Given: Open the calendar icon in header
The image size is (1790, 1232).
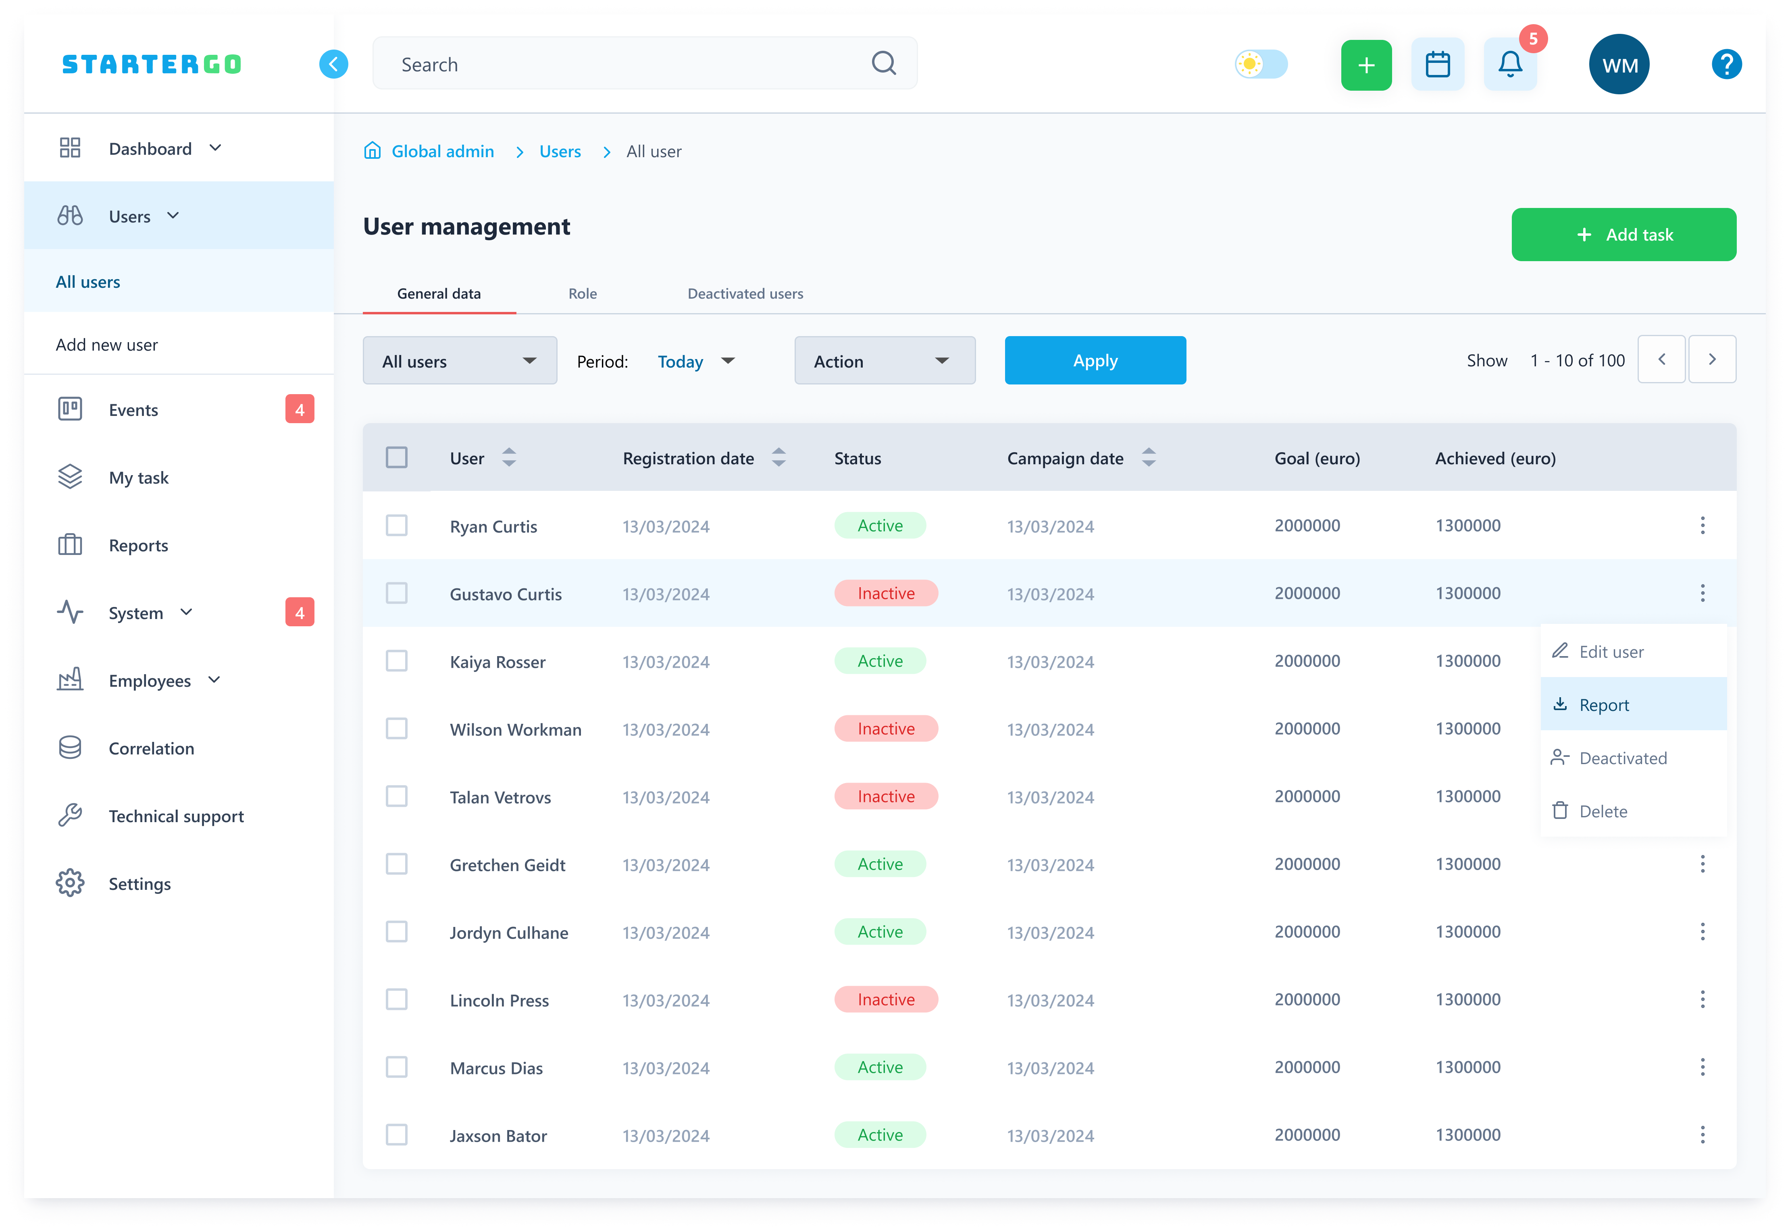Looking at the screenshot, I should tap(1437, 65).
